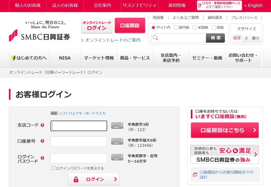Select the 国内株 search radio button
Viewport: 271px width, 187px height.
coord(176,28)
